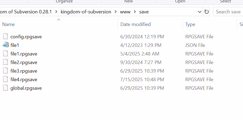Sort files by the Name column
This screenshot has height=120, width=243.
pos(9,24)
